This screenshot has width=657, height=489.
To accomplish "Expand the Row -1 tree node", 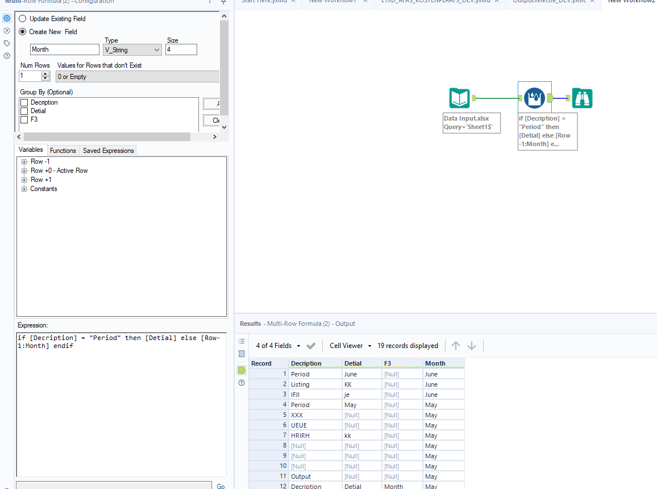I will [24, 161].
